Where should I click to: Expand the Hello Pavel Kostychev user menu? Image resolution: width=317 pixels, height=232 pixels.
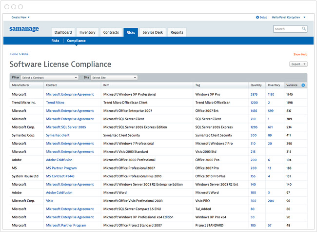289,18
